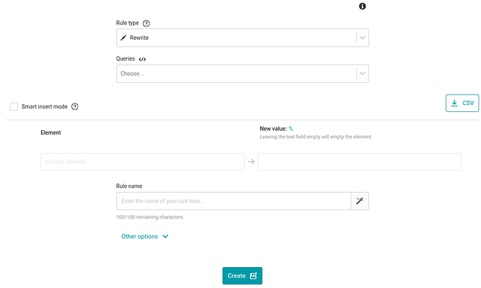Focus the choose element field

pyautogui.click(x=142, y=161)
